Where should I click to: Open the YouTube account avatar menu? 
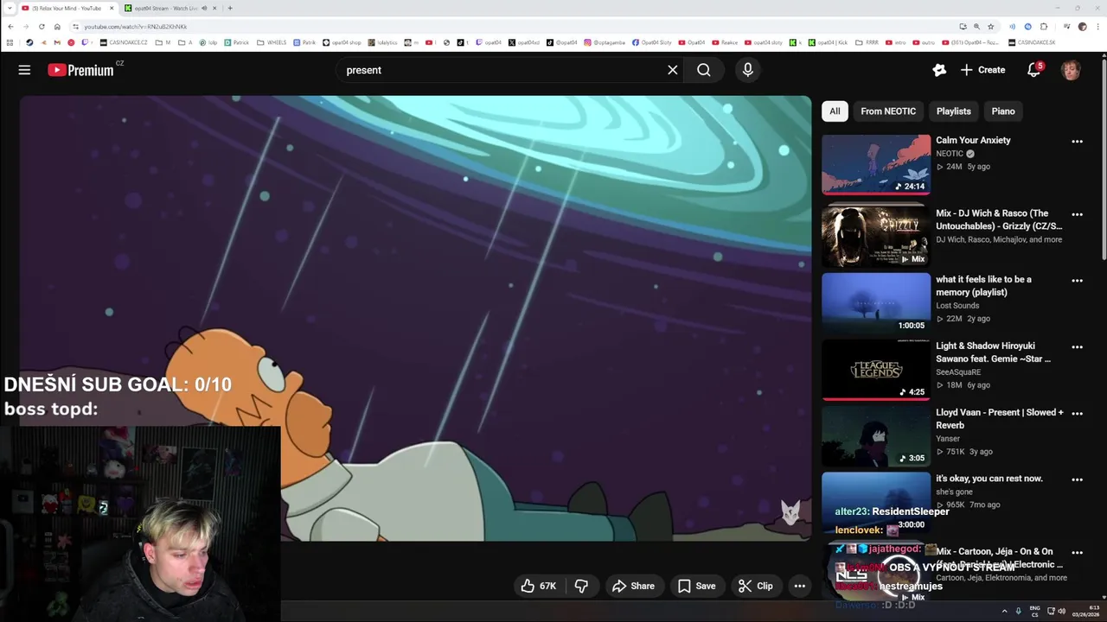point(1071,70)
